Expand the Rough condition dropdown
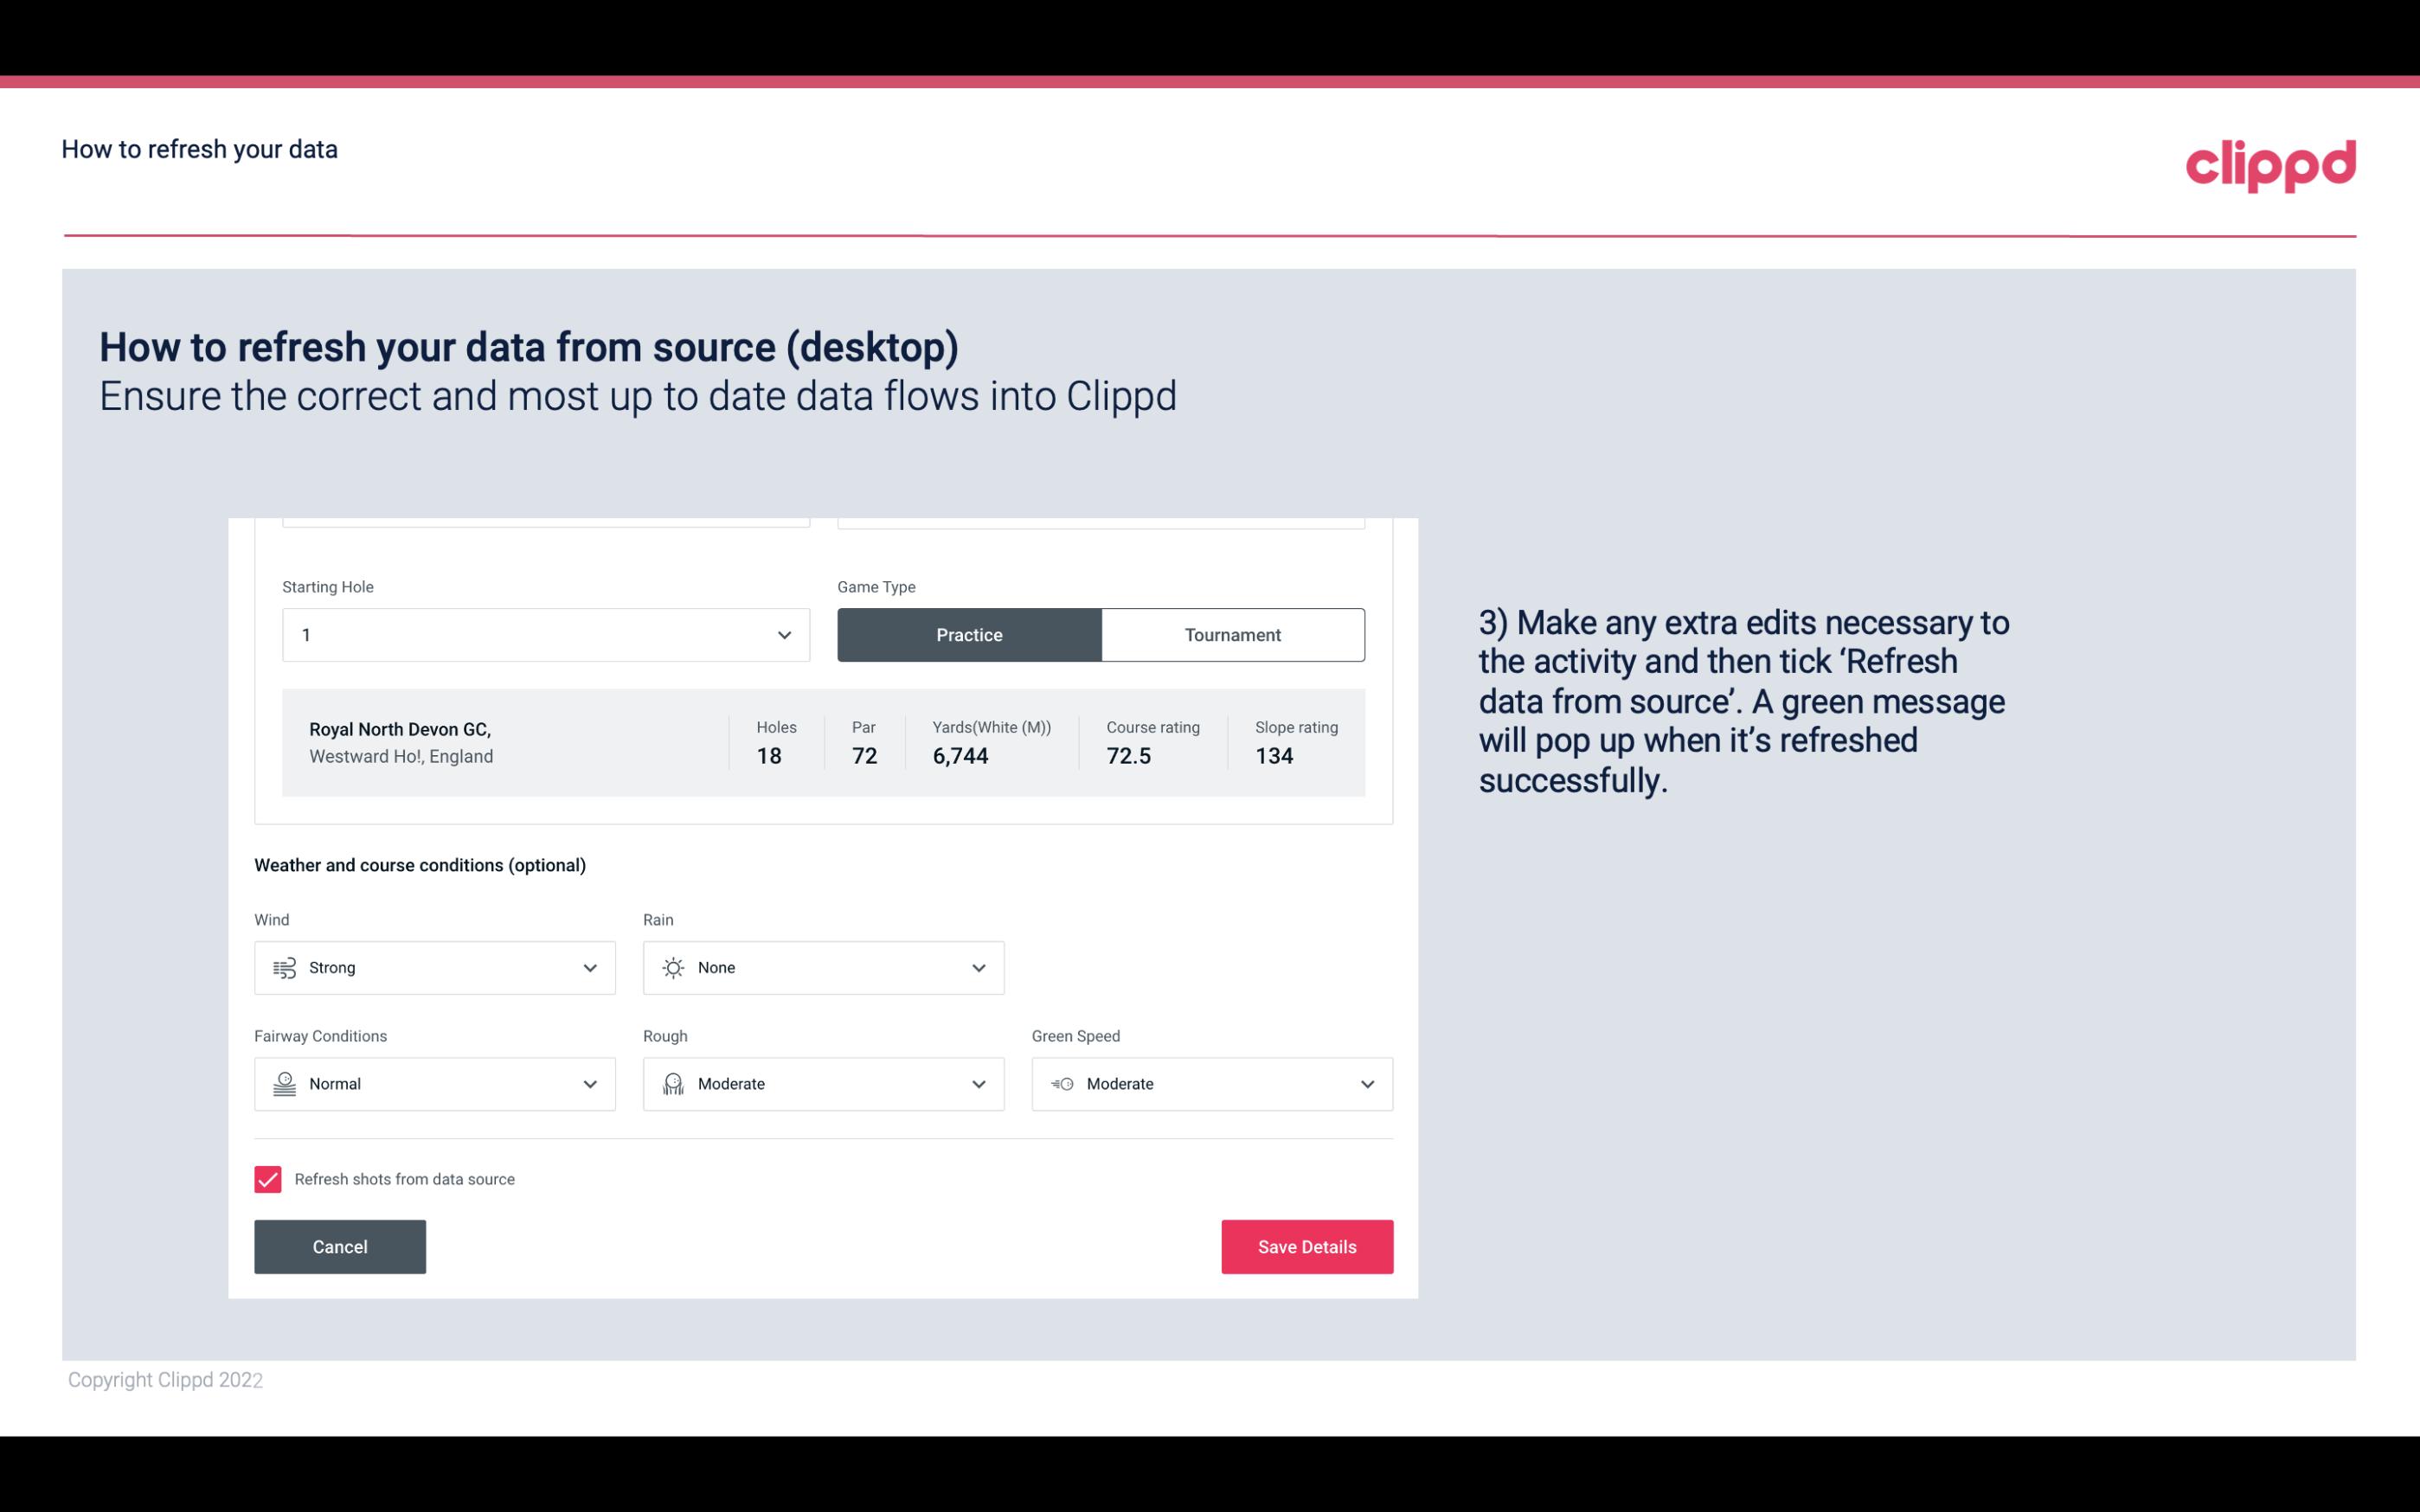The height and width of the screenshot is (1512, 2420). 979,1084
